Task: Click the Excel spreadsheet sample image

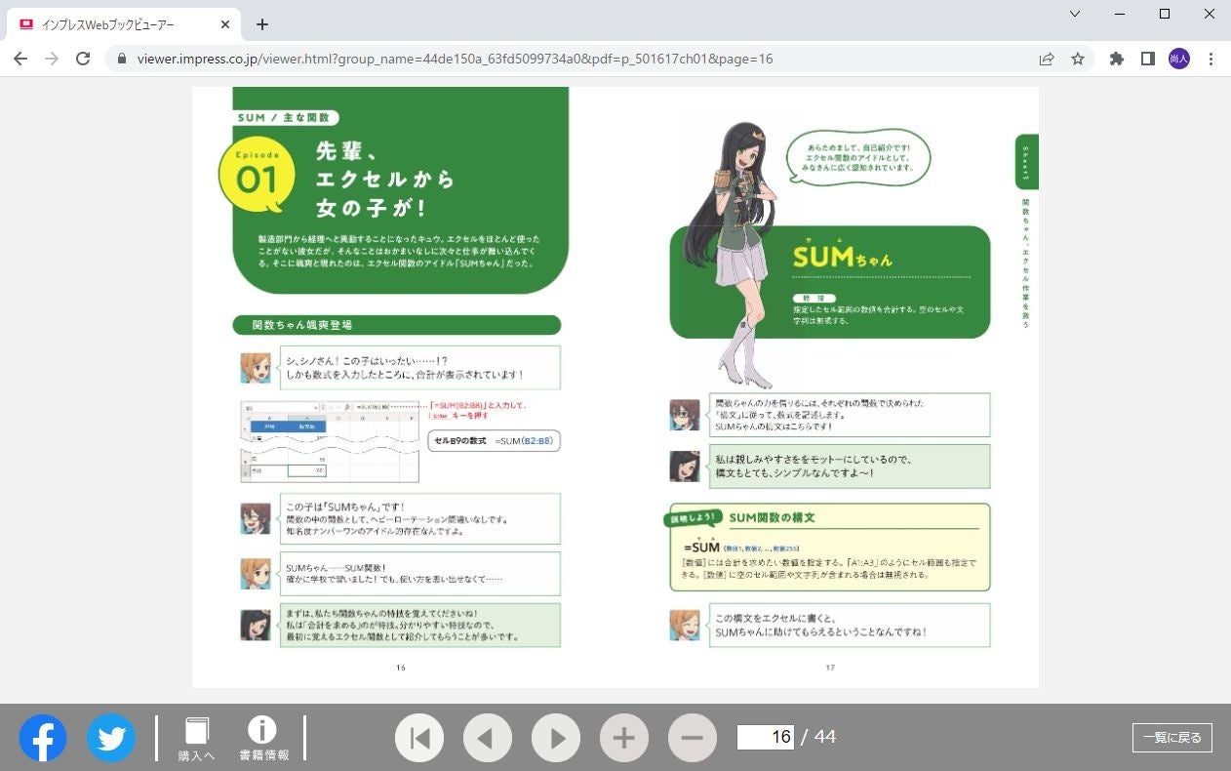Action: click(x=330, y=441)
